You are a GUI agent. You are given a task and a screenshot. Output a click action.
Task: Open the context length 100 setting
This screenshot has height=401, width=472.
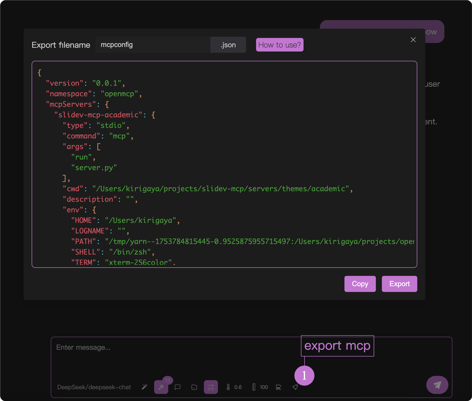coord(260,387)
